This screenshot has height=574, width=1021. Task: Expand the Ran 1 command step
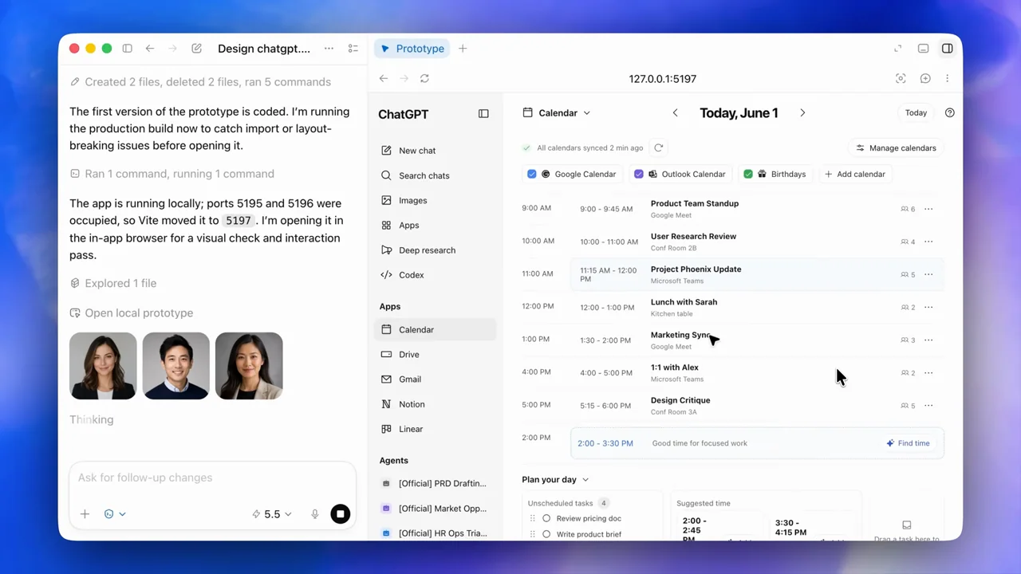click(171, 174)
